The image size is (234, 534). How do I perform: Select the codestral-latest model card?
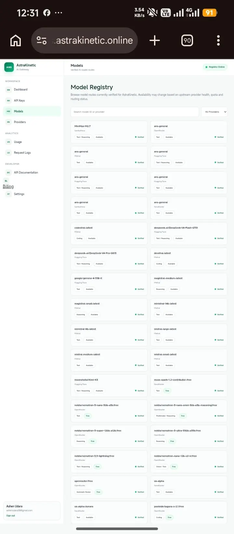pos(109,233)
